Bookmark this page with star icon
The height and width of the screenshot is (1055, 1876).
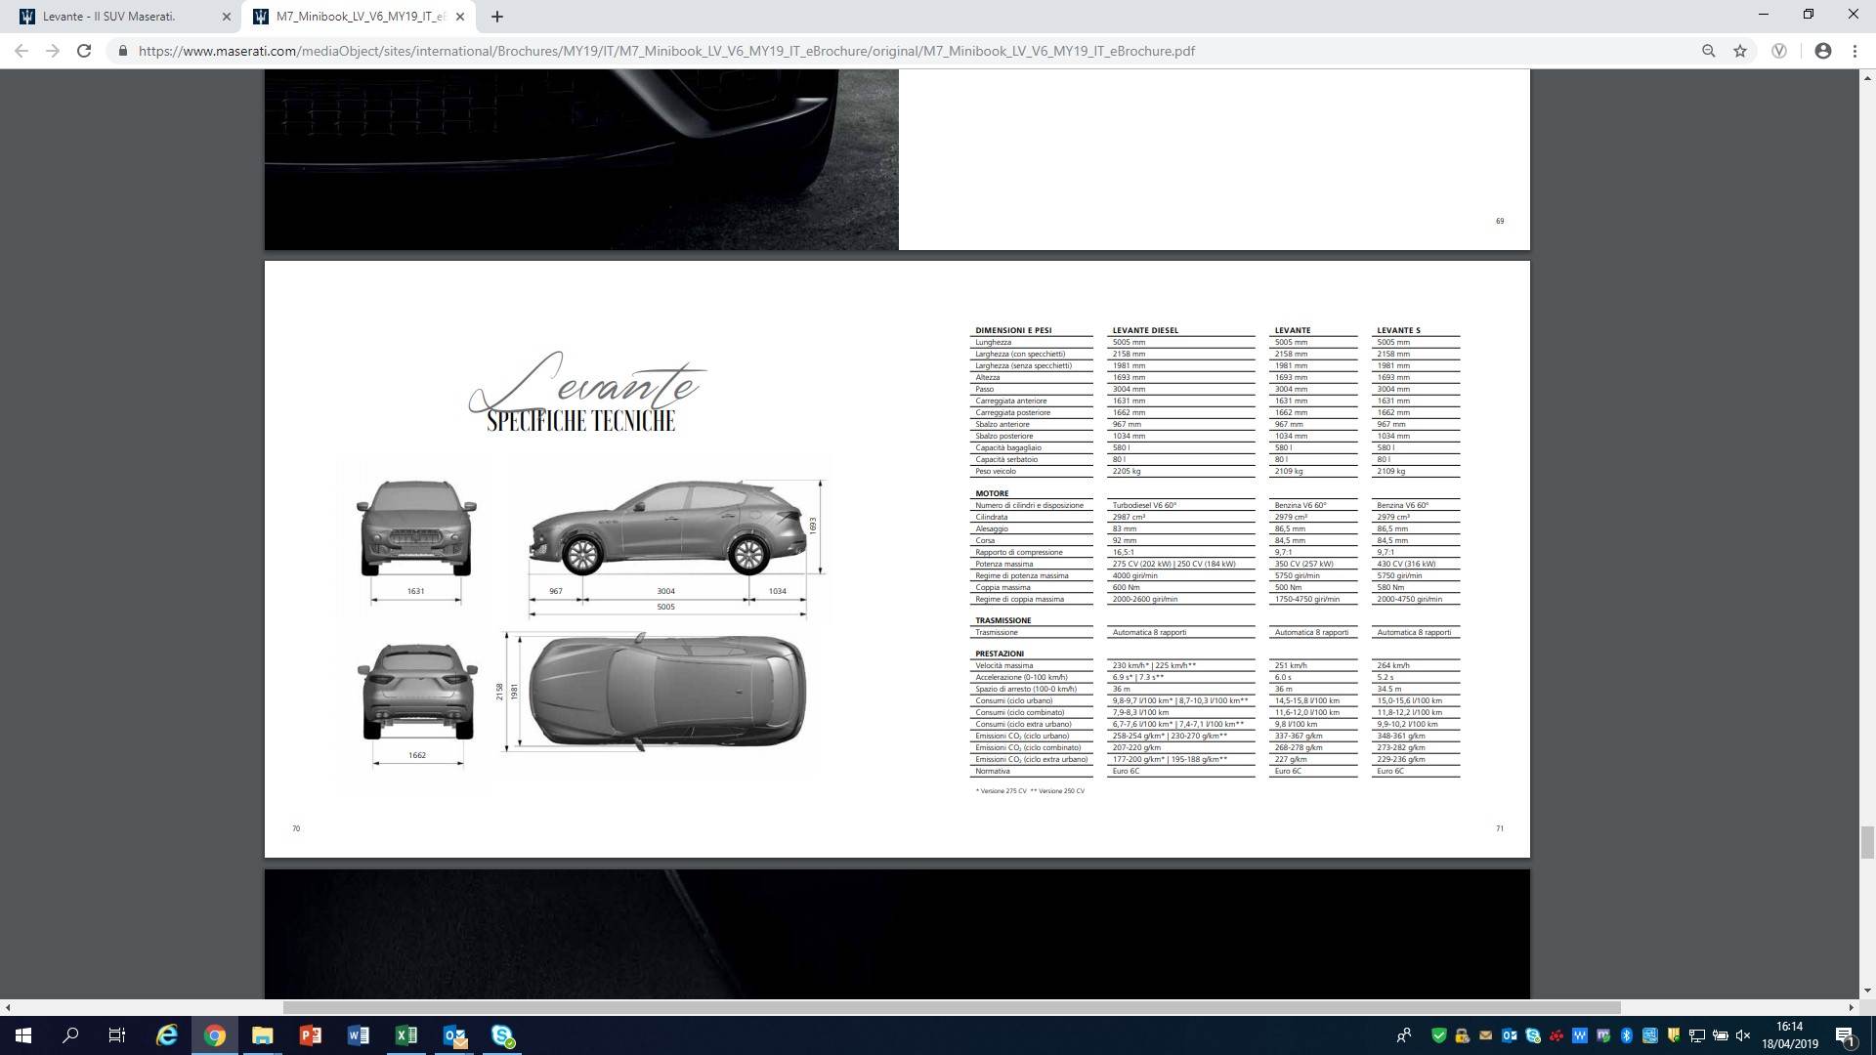(1740, 51)
